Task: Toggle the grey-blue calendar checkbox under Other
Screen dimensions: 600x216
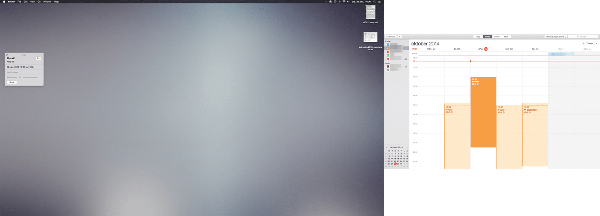Action: point(388,70)
